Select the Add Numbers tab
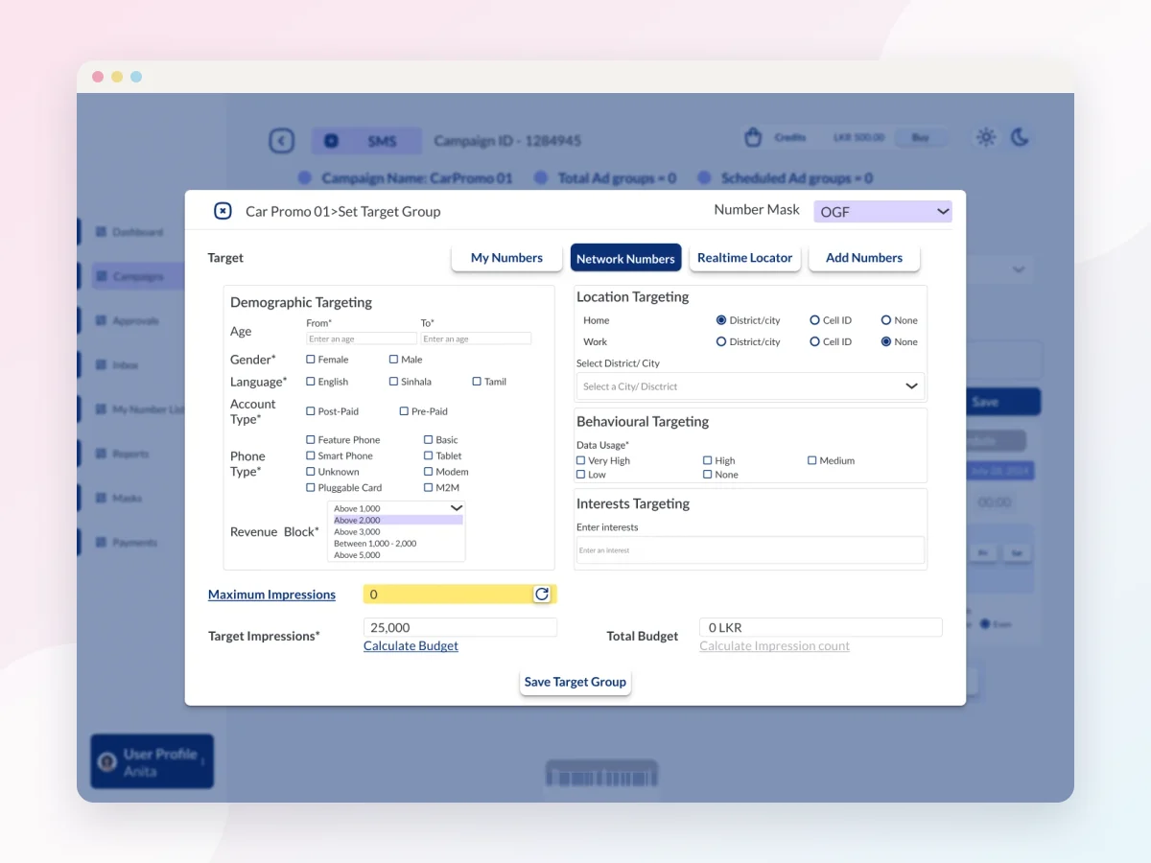1151x863 pixels. pos(864,258)
